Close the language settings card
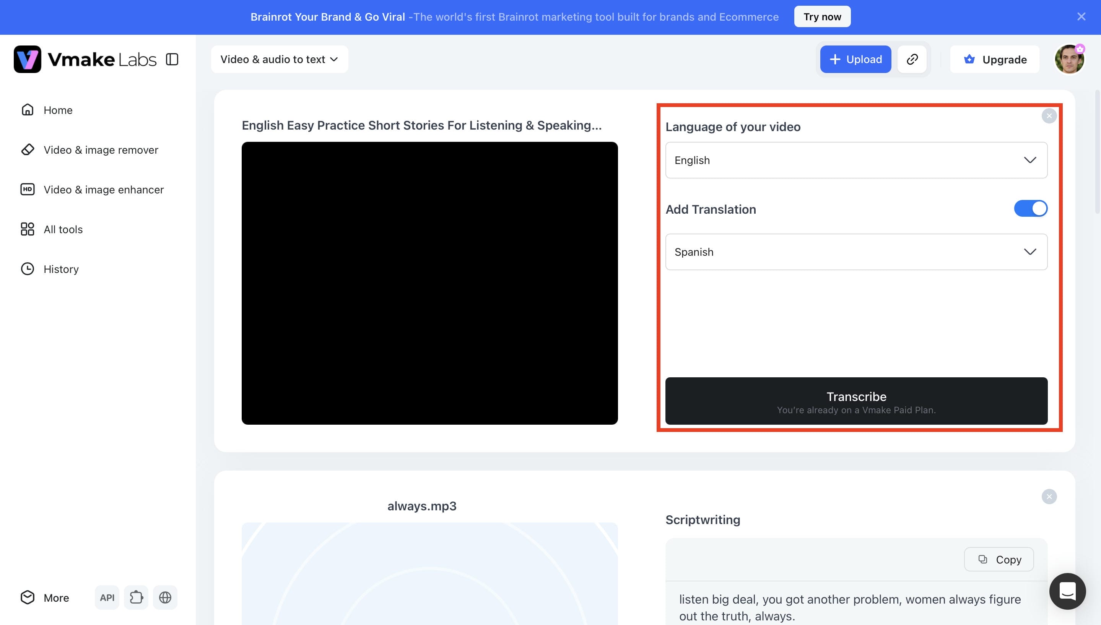The image size is (1101, 625). click(x=1049, y=116)
